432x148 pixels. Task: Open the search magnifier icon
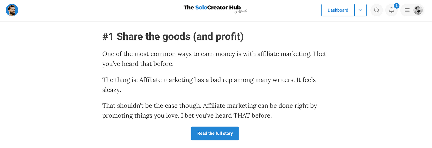point(377,10)
